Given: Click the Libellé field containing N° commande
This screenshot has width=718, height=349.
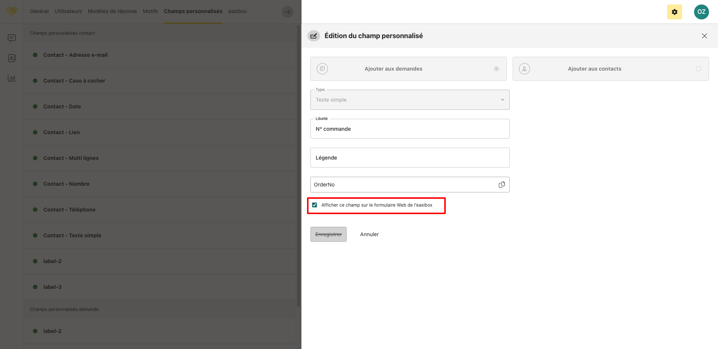Looking at the screenshot, I should (x=409, y=129).
